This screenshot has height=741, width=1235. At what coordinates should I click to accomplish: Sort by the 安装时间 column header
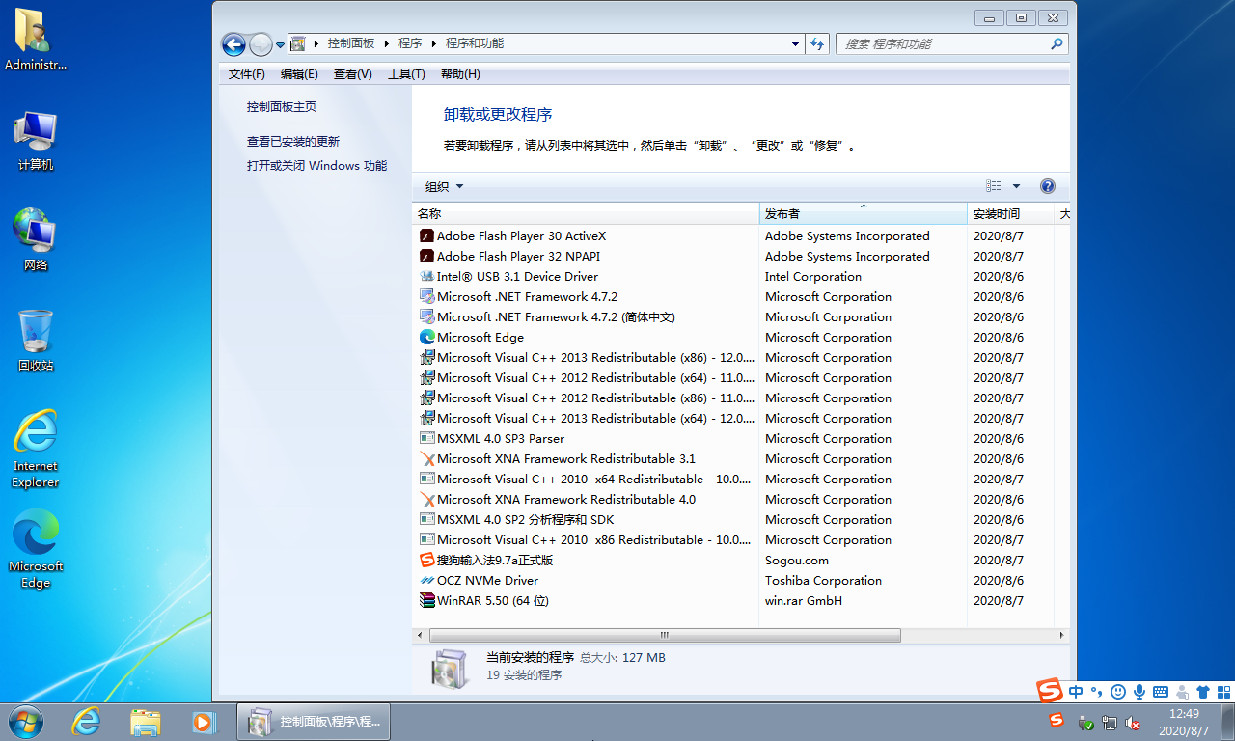[1010, 213]
